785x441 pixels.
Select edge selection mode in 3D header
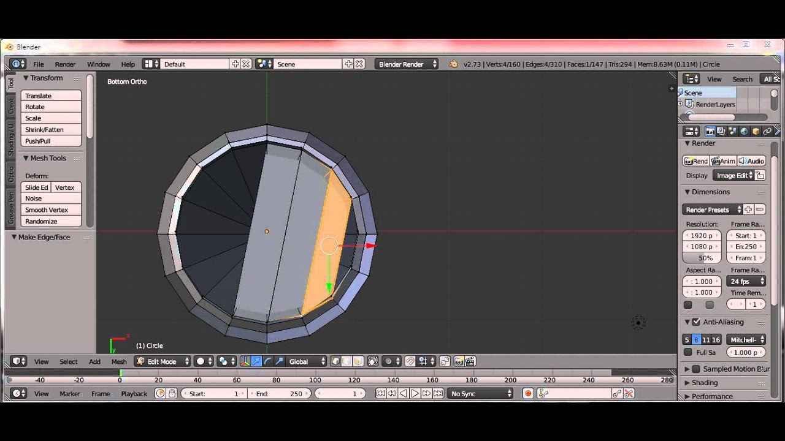[347, 361]
